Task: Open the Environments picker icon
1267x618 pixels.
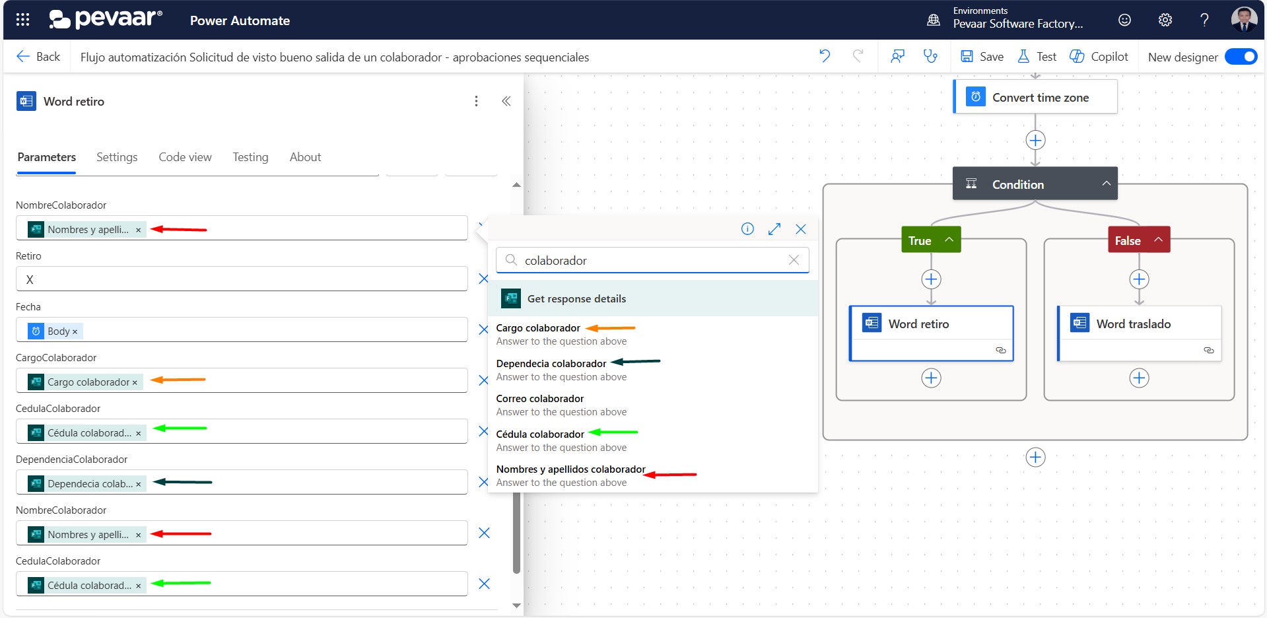Action: click(x=933, y=20)
